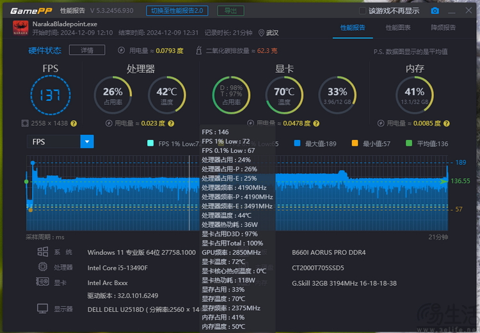Screen dimensions: 480x333
Task: Click the help icon beside memory power usage
Action: tap(445, 123)
